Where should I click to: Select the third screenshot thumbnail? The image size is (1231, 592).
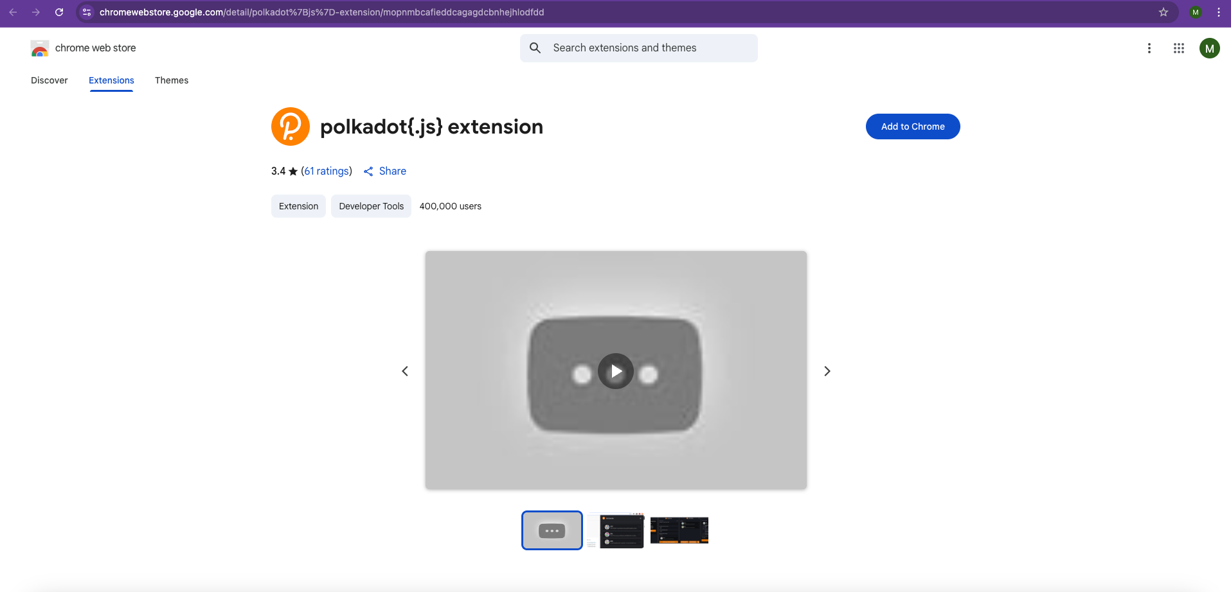tap(679, 530)
